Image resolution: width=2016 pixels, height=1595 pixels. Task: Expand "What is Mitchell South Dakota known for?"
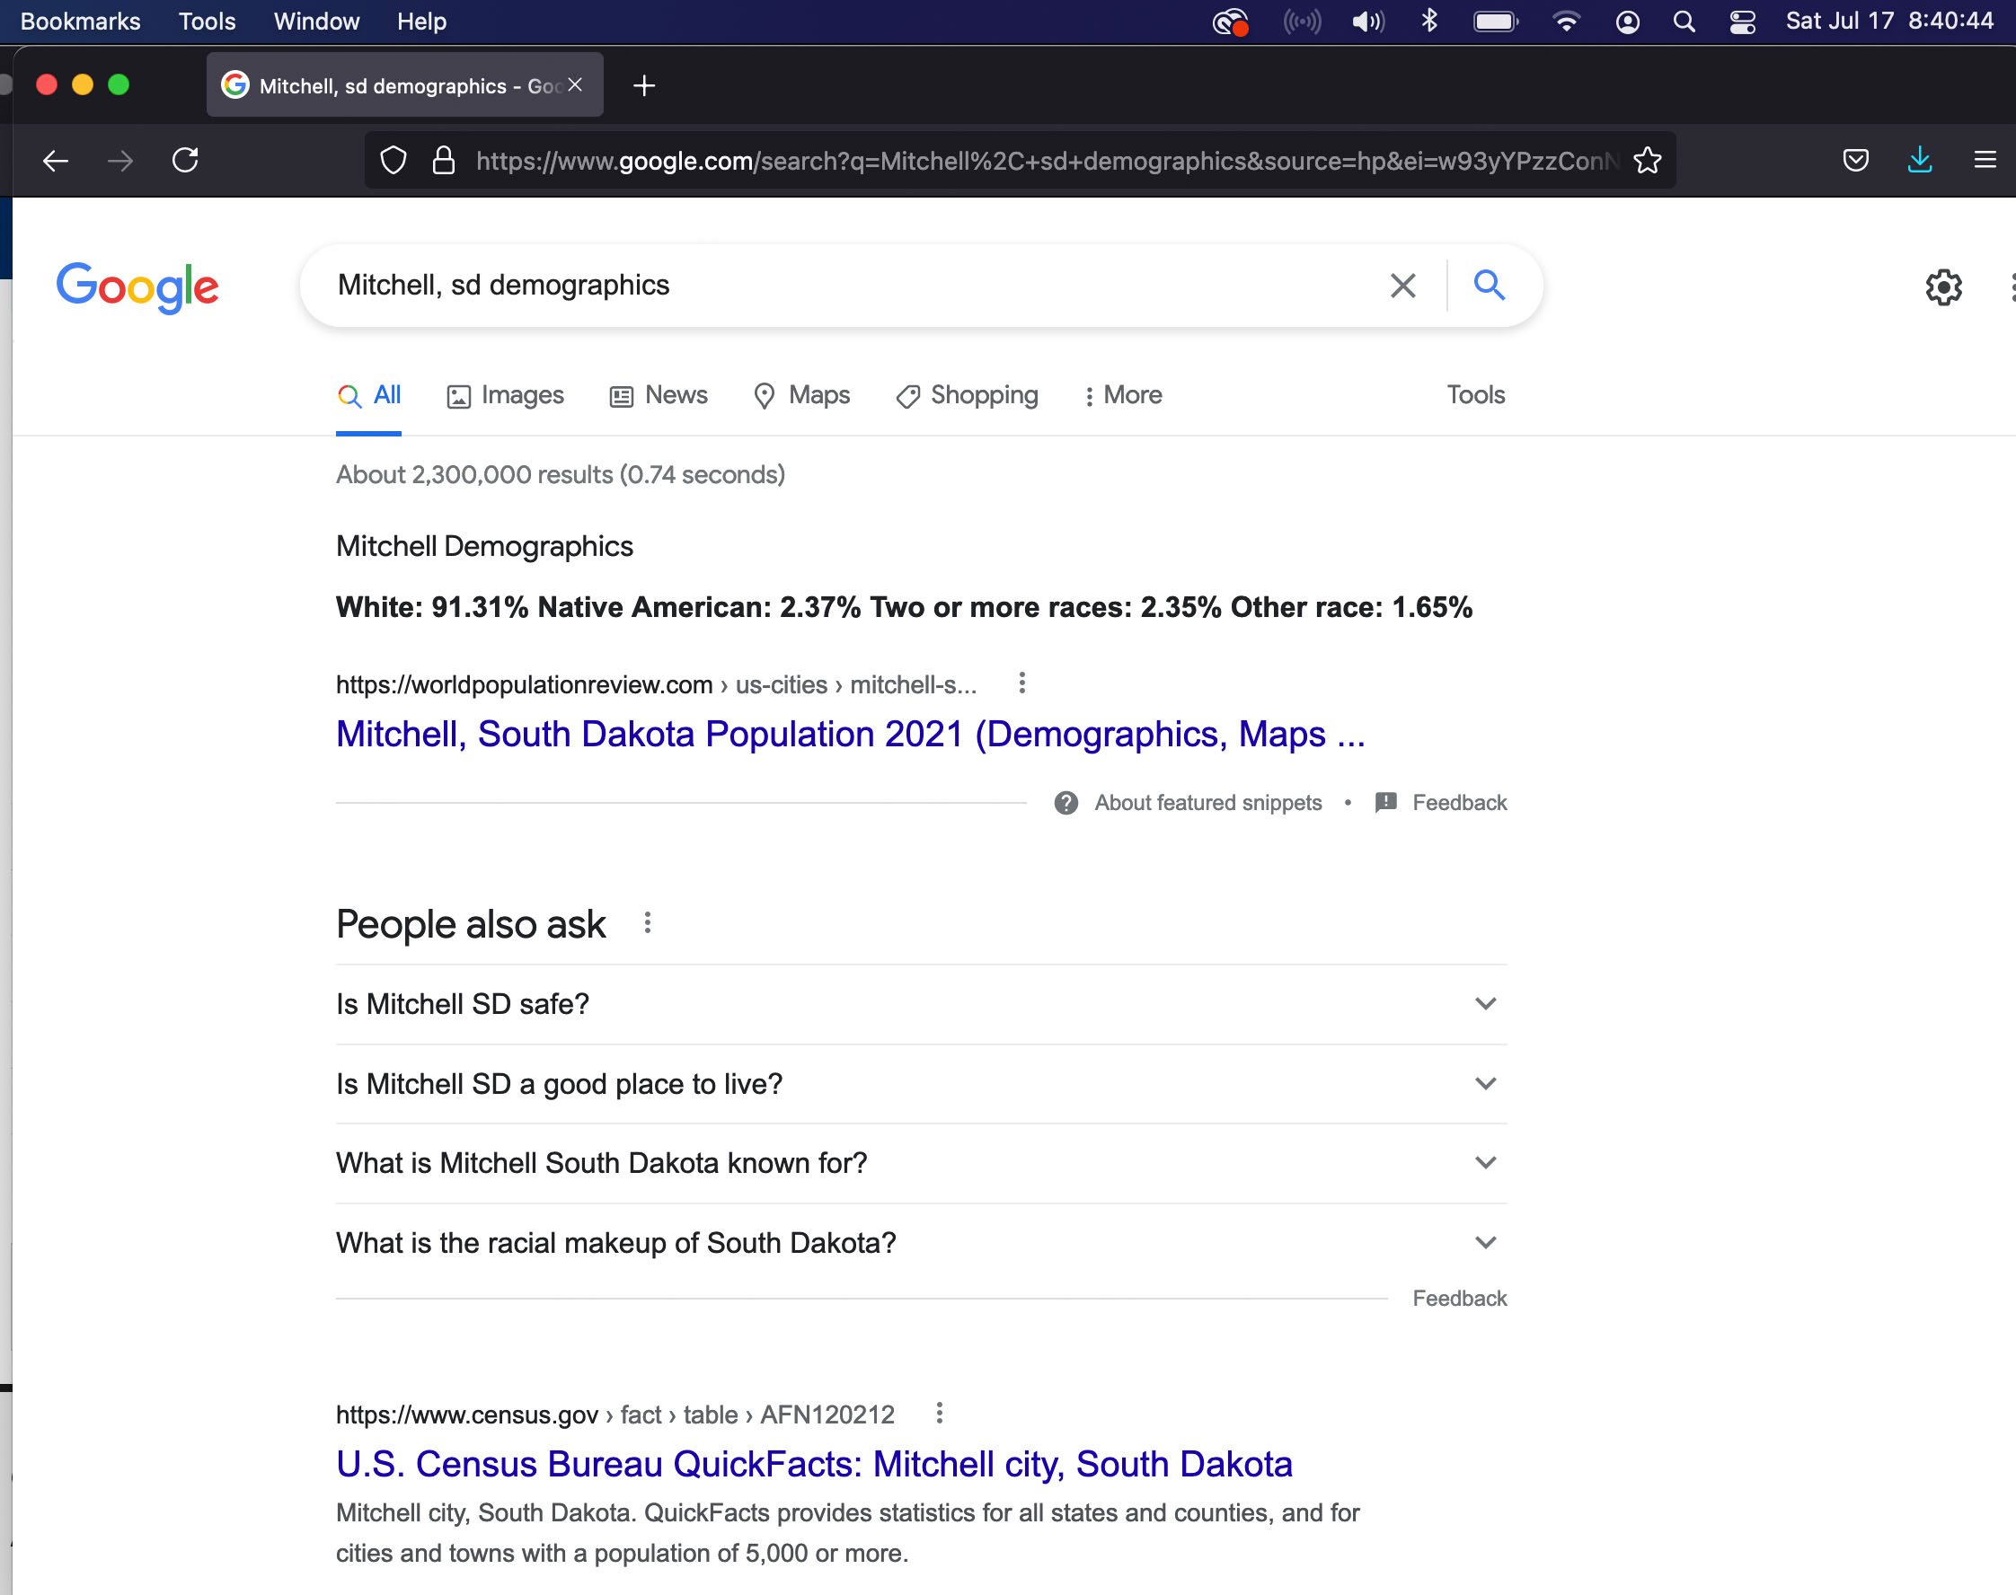[x=921, y=1163]
